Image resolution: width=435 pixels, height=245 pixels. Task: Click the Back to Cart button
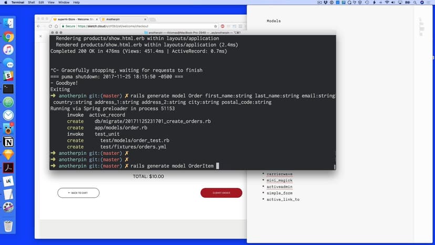point(78,193)
